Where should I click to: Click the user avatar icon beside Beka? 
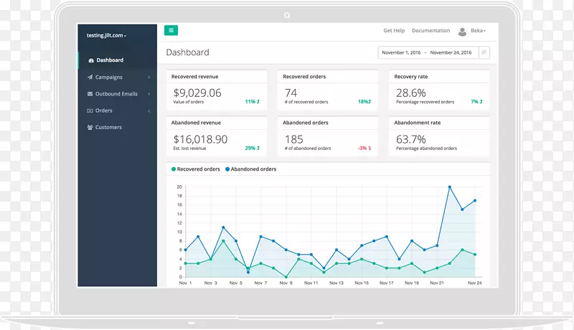462,31
